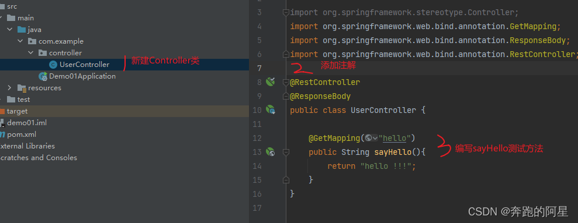Image resolution: width=578 pixels, height=223 pixels.
Task: Click the sayHello method name
Action: (x=393, y=152)
